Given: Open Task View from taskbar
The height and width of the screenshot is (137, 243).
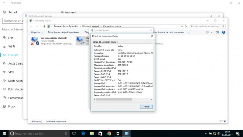Looking at the screenshot, I should pyautogui.click(x=74, y=133).
